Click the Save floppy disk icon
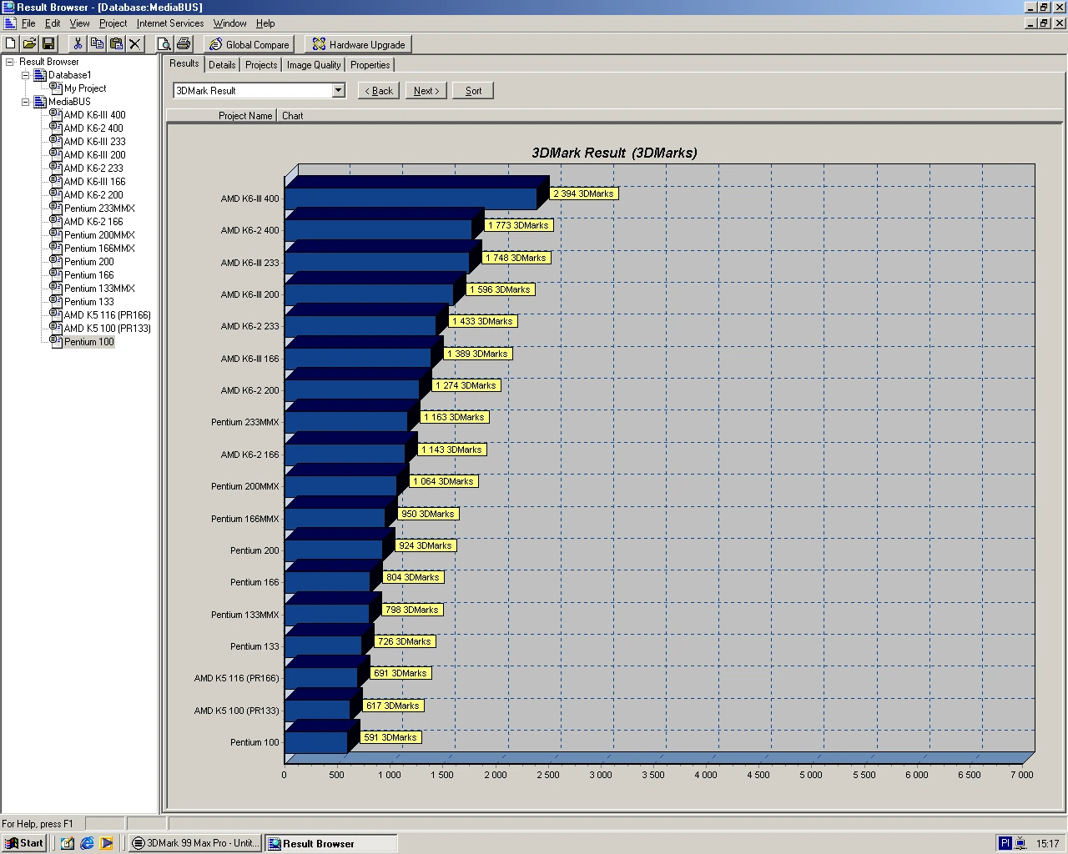 [x=48, y=43]
